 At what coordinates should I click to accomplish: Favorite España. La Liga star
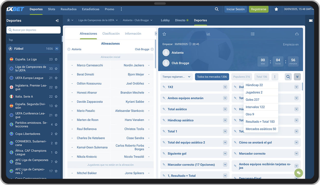point(56,59)
